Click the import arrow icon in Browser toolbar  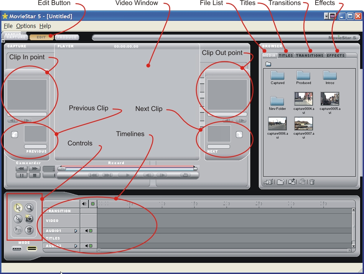click(269, 182)
